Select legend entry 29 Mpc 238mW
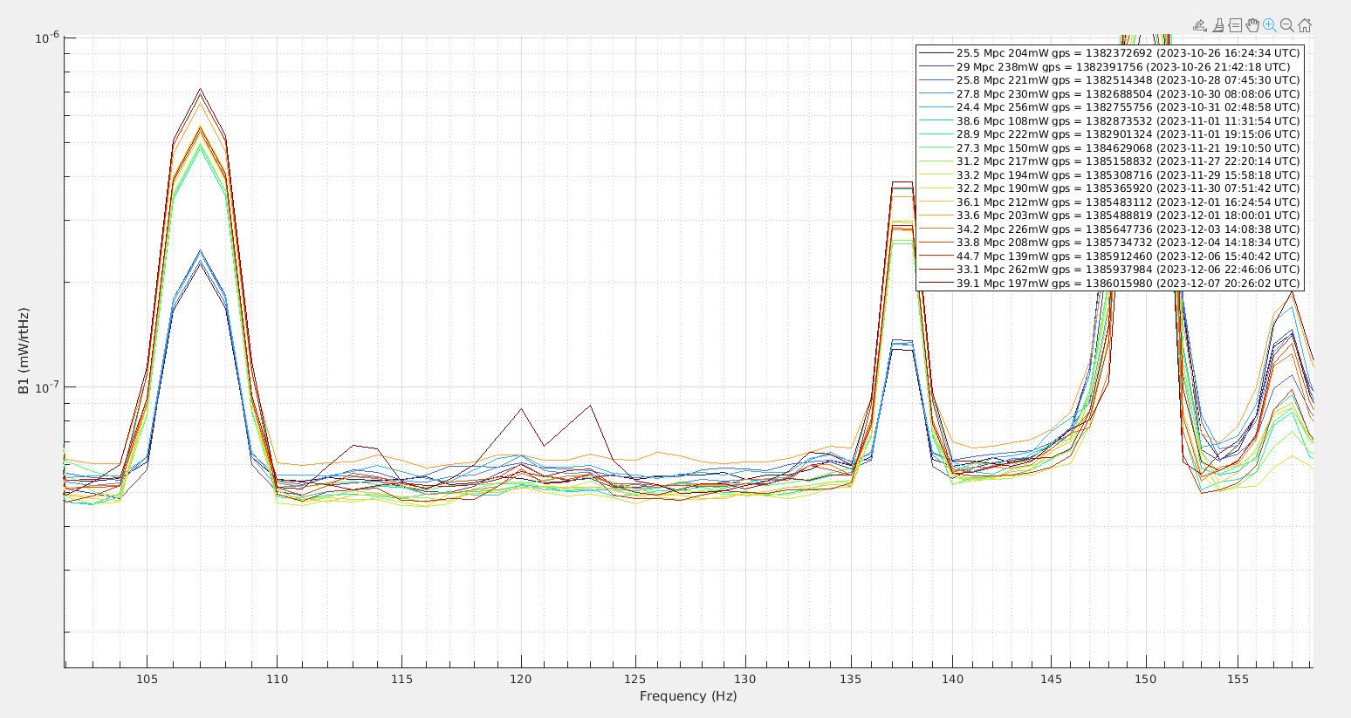Screen dimensions: 1351x718 [1104, 66]
